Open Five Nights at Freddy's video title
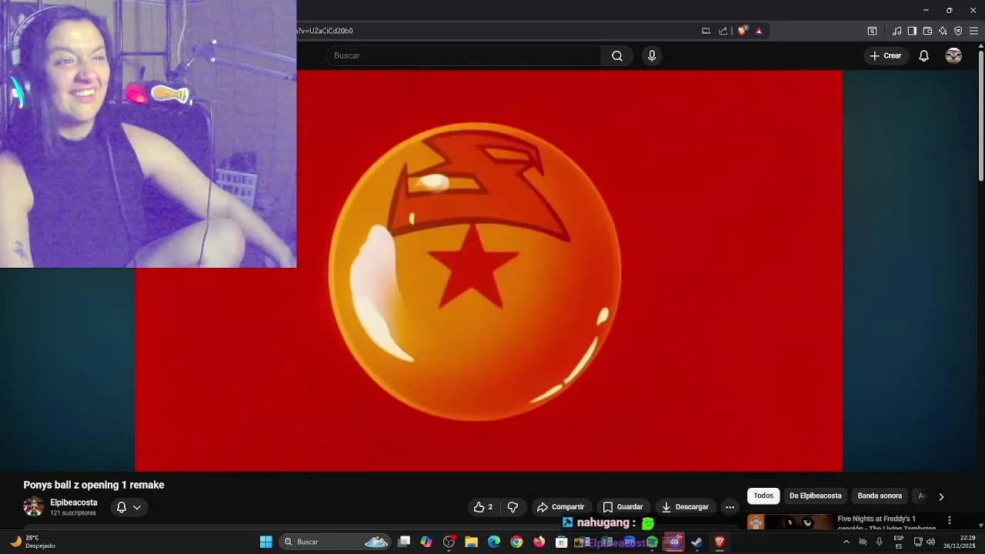 tap(886, 522)
